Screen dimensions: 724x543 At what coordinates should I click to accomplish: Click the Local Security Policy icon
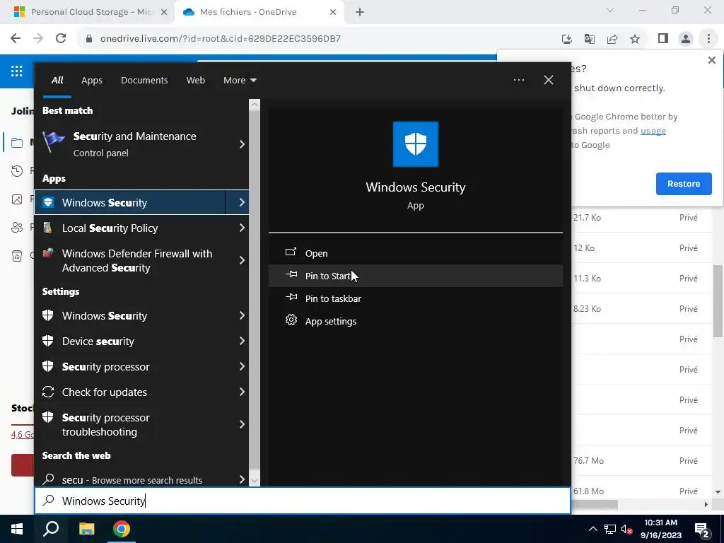(x=47, y=228)
